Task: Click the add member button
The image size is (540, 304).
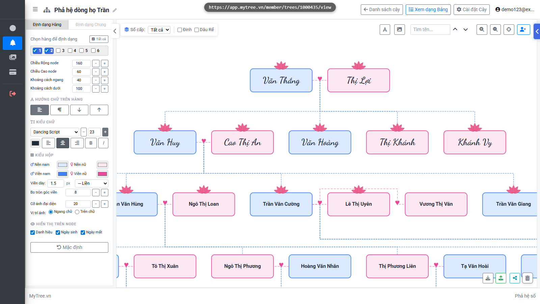Action: (x=523, y=29)
